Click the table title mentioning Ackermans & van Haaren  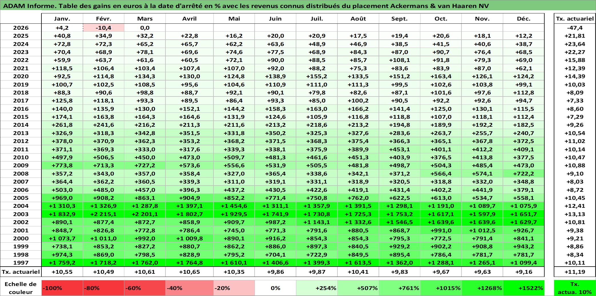click(246, 6)
